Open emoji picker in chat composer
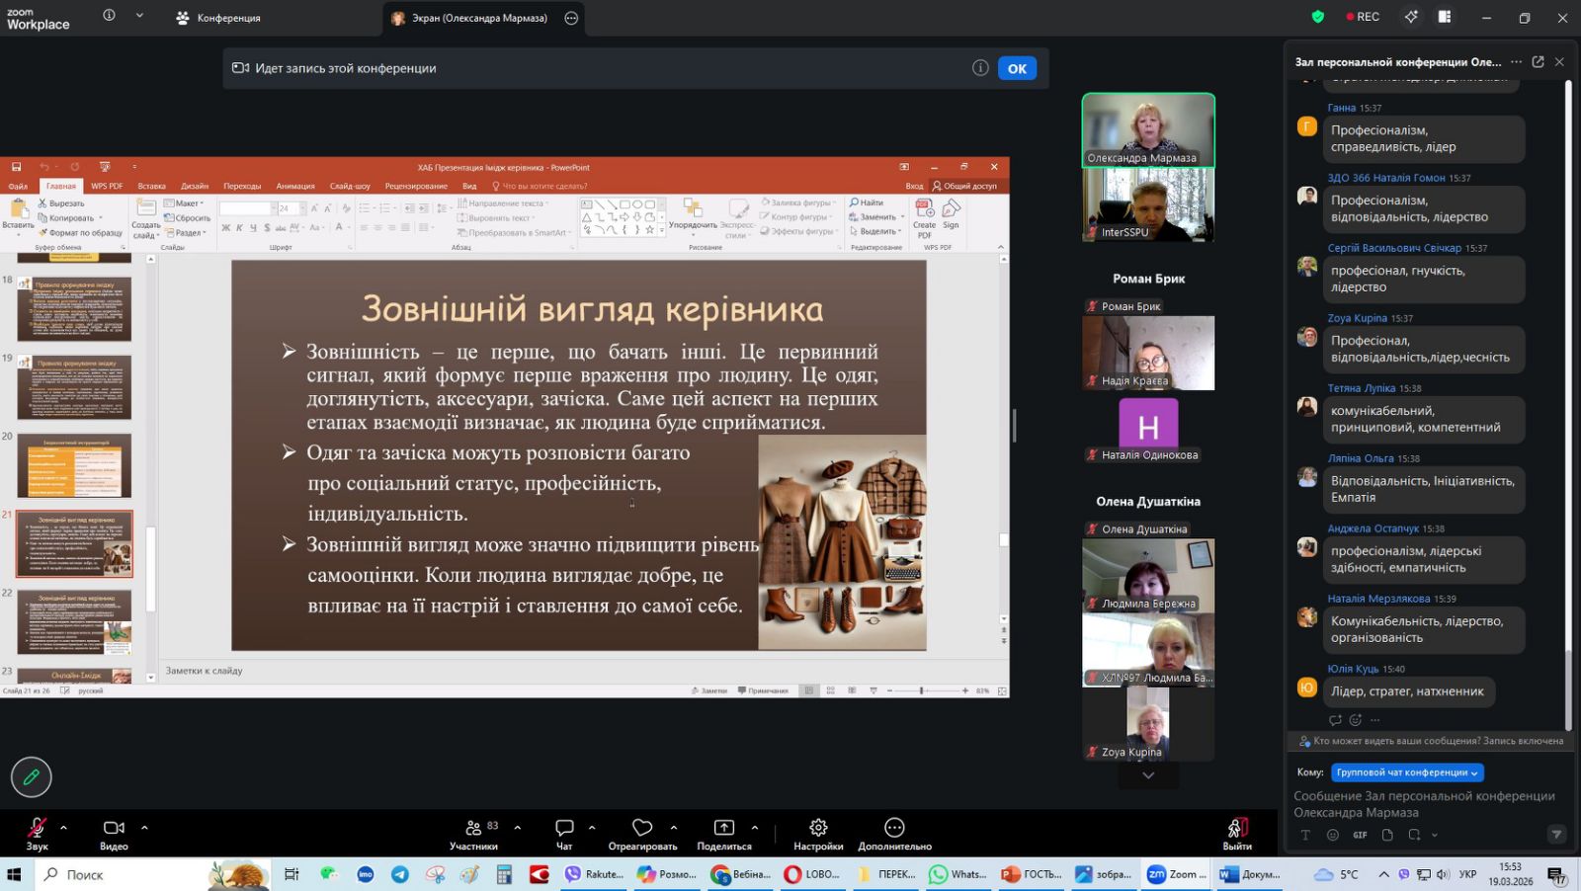The height and width of the screenshot is (891, 1581). pyautogui.click(x=1332, y=835)
